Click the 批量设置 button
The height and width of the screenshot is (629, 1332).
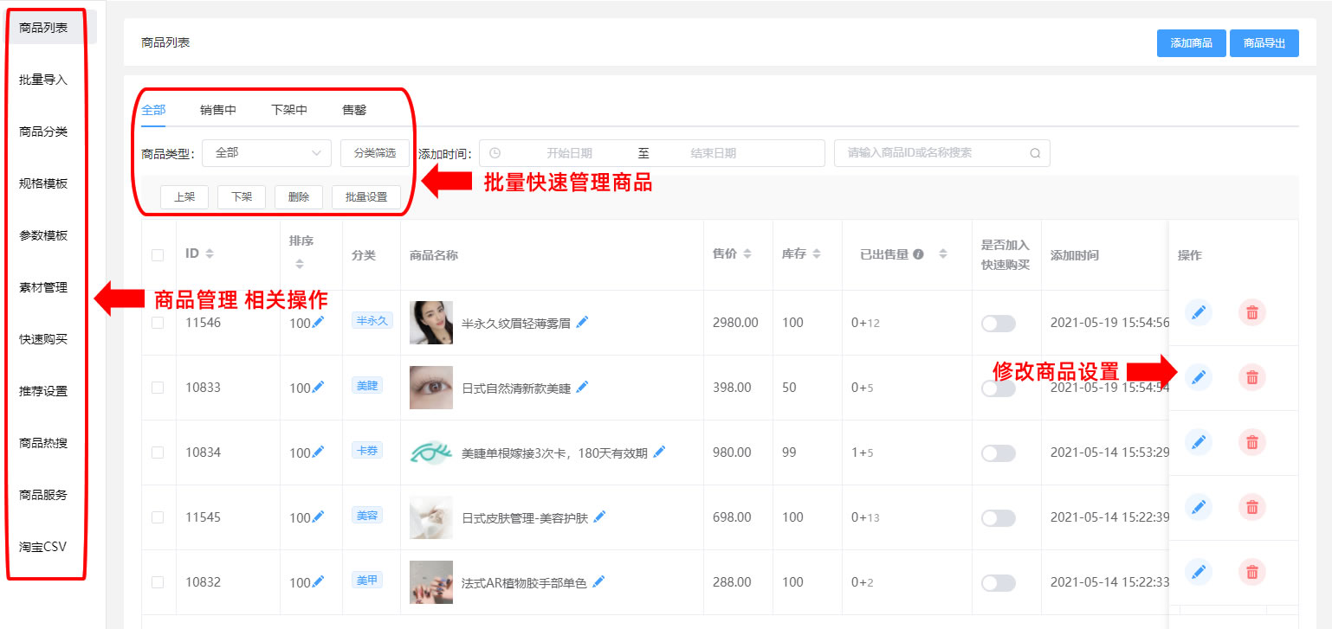coord(365,197)
